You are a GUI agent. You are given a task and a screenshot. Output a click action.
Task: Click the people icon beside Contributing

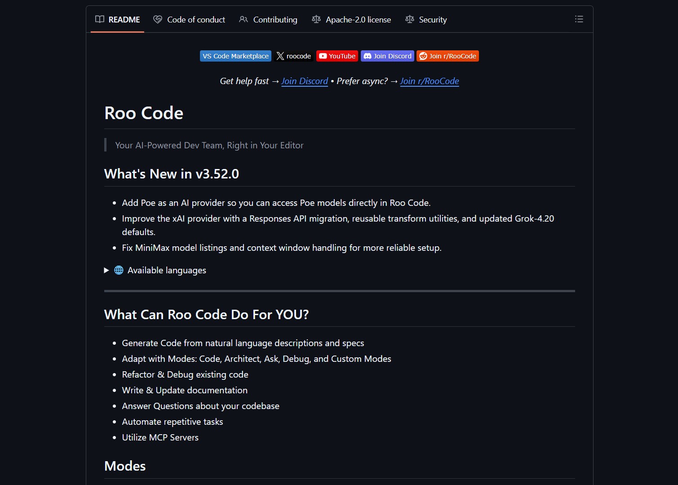tap(244, 19)
